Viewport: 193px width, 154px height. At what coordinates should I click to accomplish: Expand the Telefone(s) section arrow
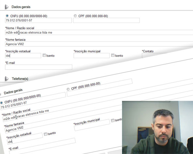(7, 78)
